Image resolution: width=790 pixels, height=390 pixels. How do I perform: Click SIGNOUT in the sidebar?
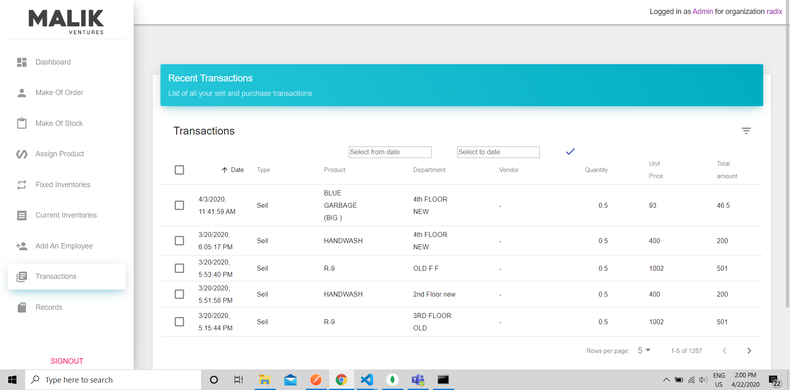(x=67, y=361)
